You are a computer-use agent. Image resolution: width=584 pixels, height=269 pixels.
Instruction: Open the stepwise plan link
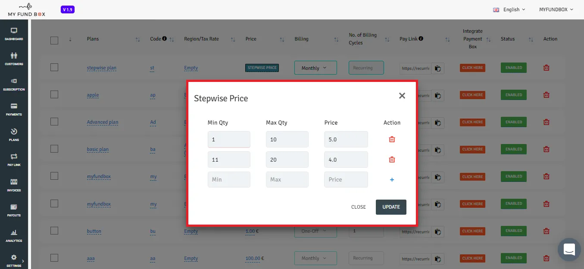[102, 68]
